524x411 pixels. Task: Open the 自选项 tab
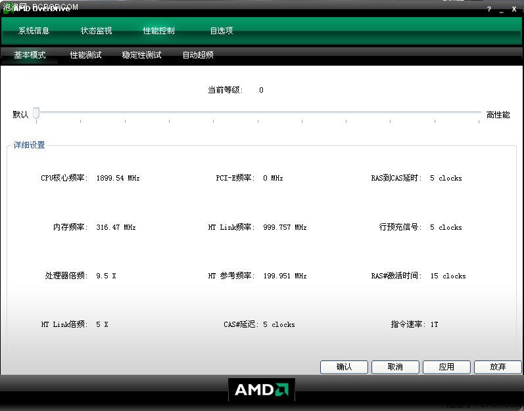221,31
